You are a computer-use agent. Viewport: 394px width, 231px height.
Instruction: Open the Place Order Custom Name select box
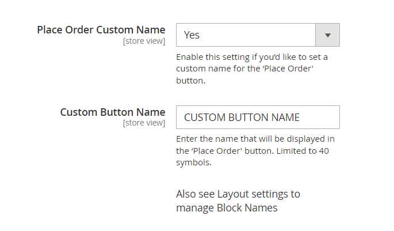click(x=258, y=35)
